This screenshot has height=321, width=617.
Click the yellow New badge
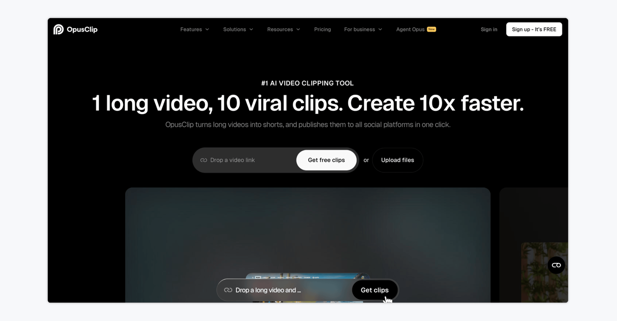coord(431,29)
